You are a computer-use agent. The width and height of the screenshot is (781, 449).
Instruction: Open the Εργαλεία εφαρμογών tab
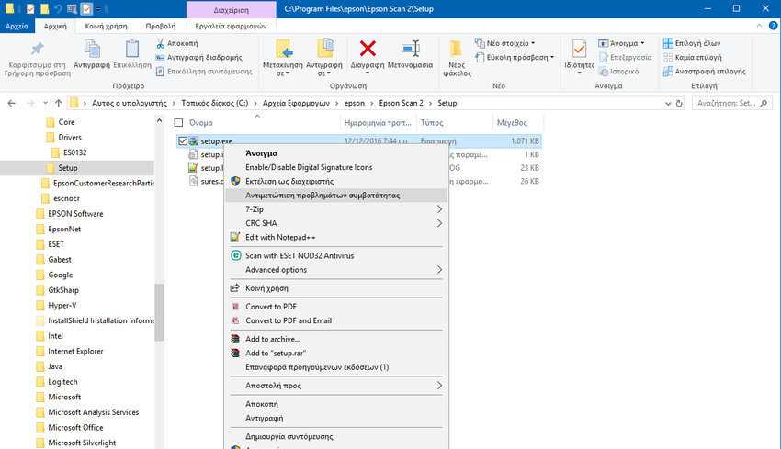click(231, 26)
